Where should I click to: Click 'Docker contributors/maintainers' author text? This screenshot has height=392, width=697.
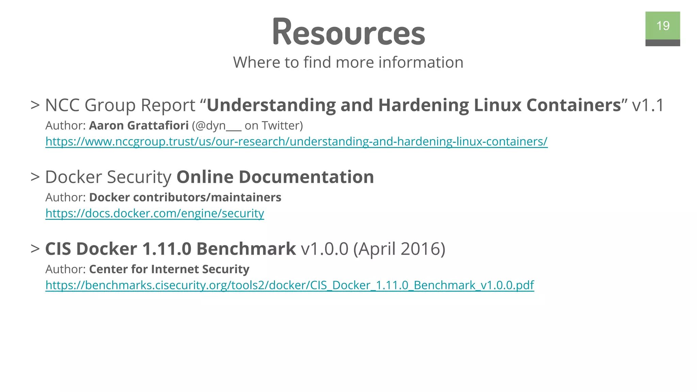(x=185, y=197)
